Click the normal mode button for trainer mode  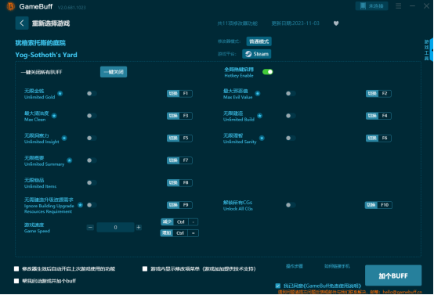tap(259, 41)
